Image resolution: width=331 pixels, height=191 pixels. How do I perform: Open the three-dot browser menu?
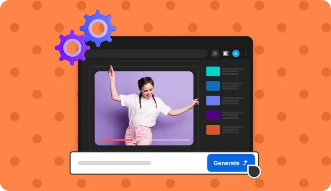coord(246,53)
